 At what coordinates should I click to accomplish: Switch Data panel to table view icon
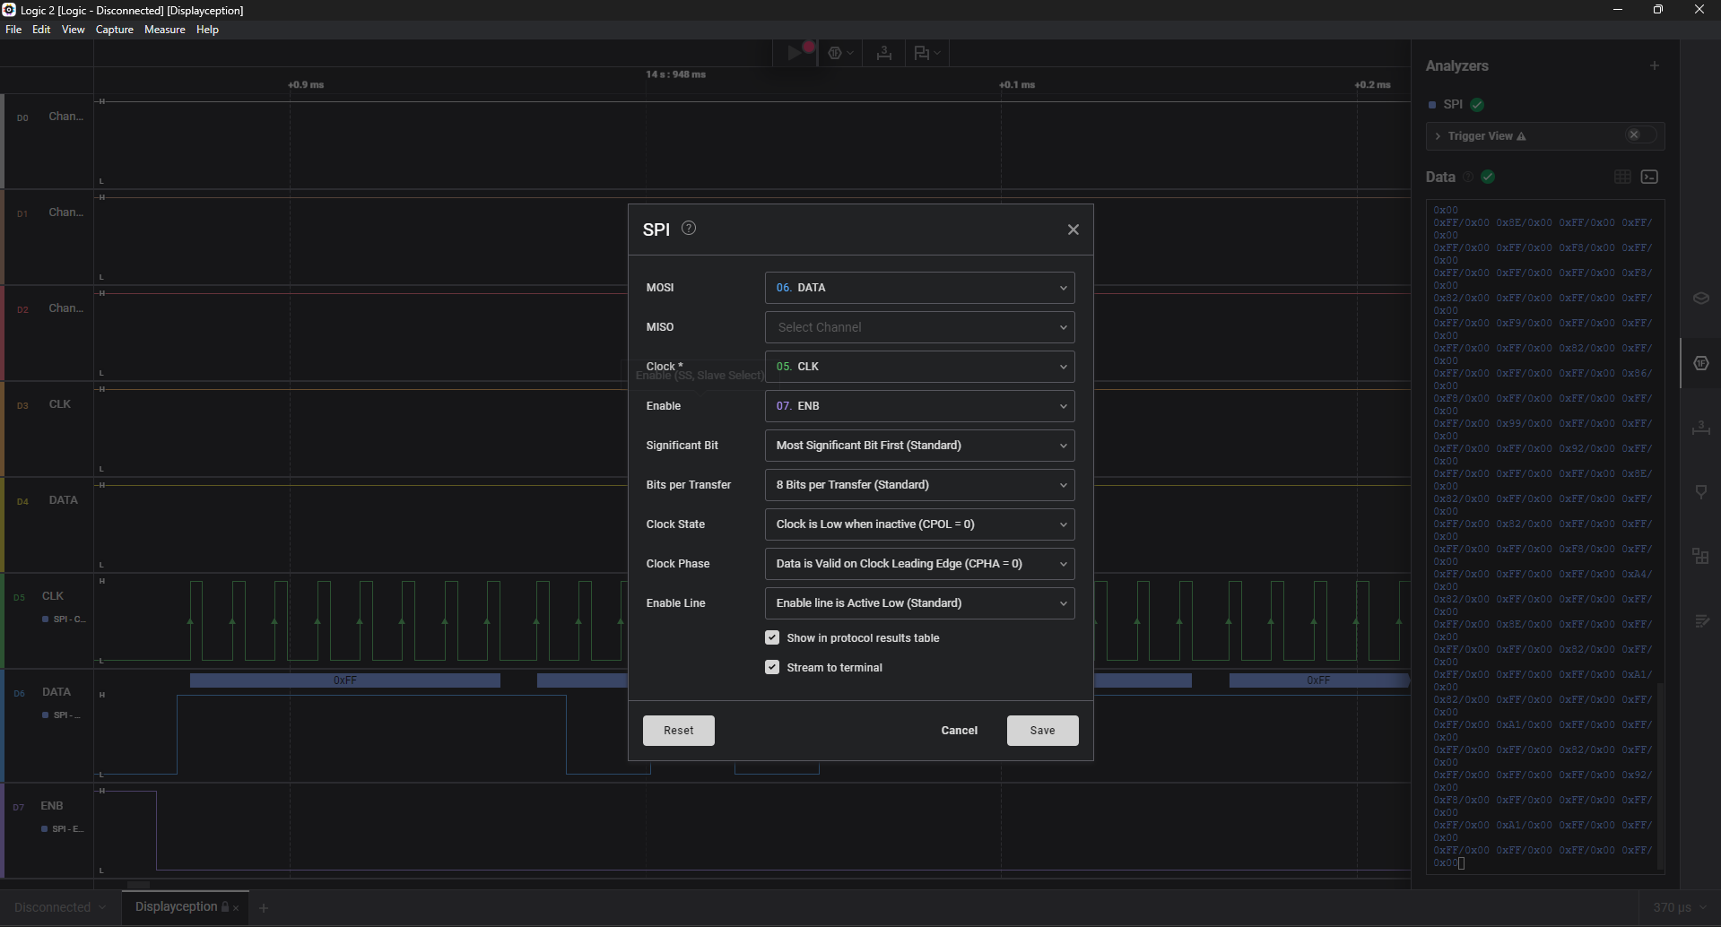point(1622,178)
